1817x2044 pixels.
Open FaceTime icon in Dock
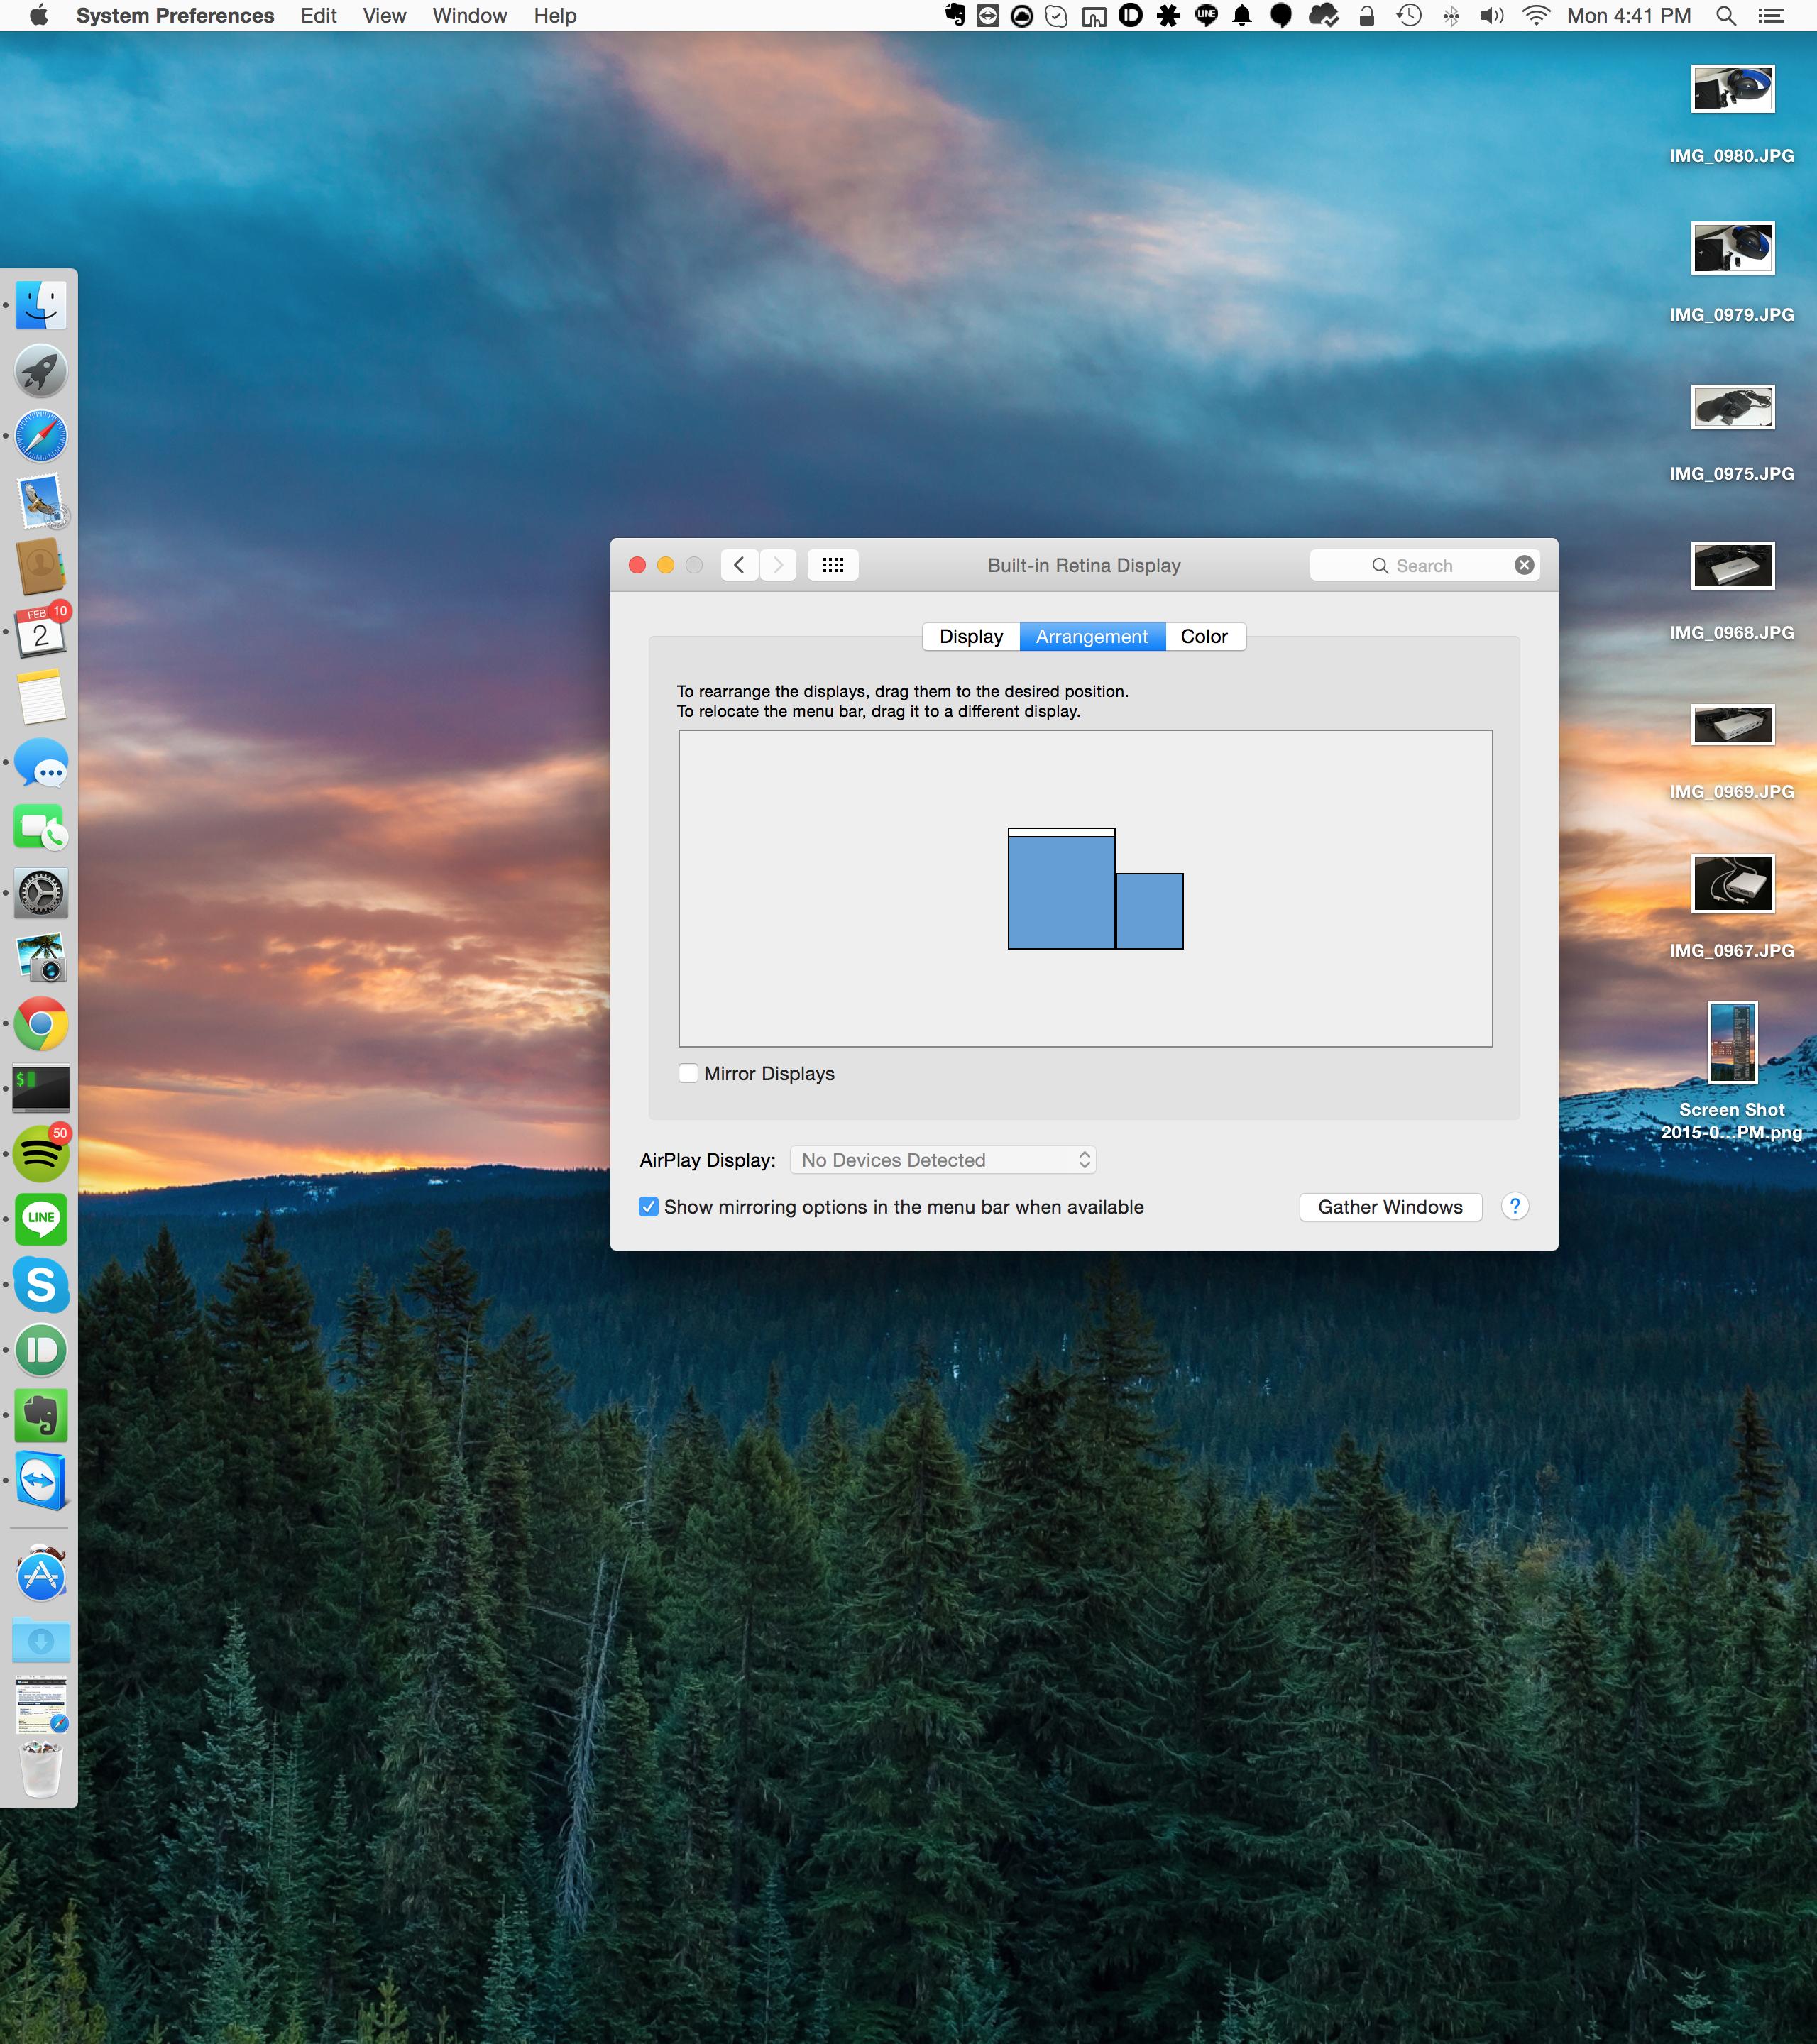pyautogui.click(x=41, y=828)
